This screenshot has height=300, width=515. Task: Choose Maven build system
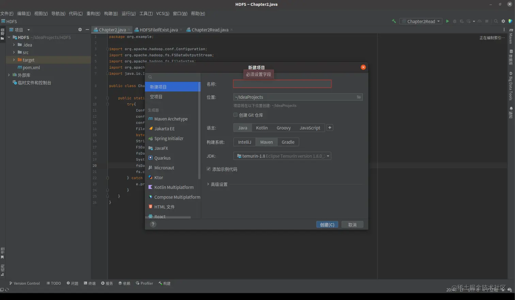coord(266,142)
